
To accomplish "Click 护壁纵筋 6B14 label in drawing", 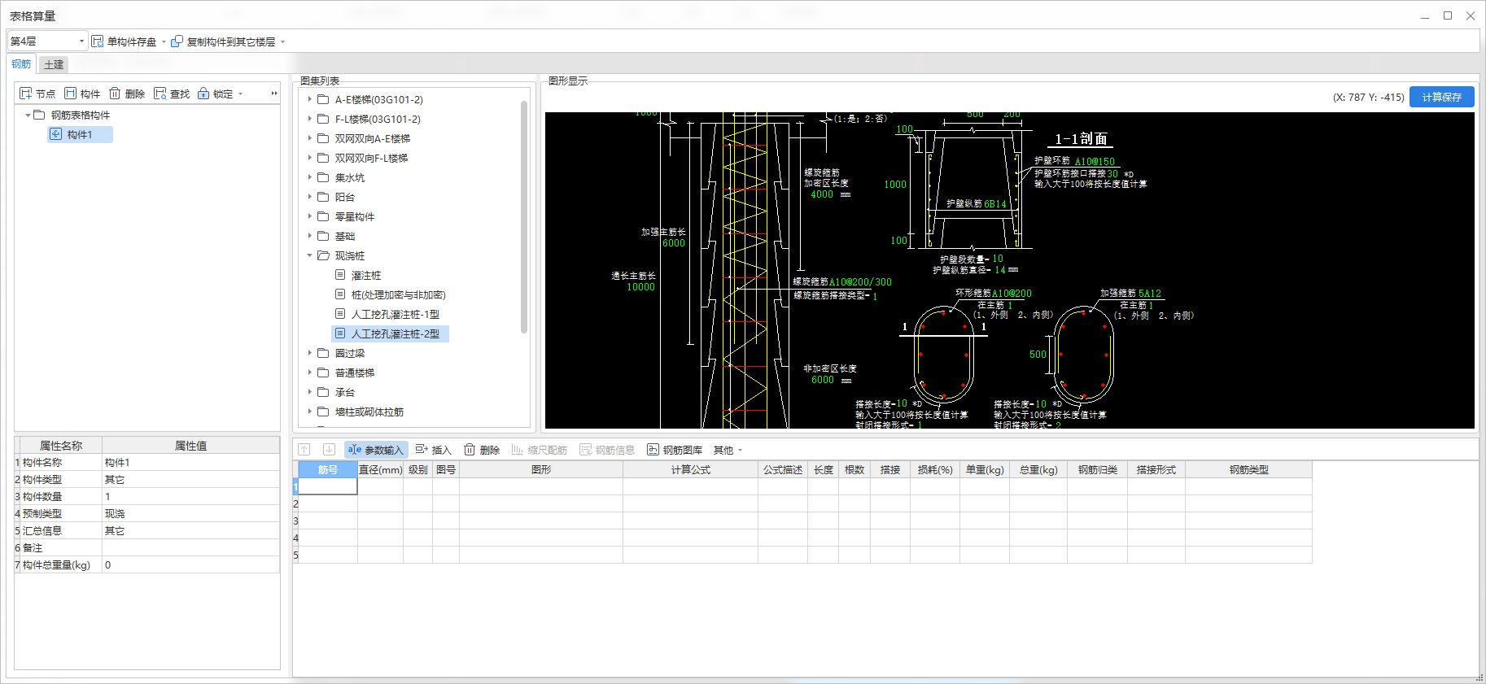I will click(x=976, y=204).
